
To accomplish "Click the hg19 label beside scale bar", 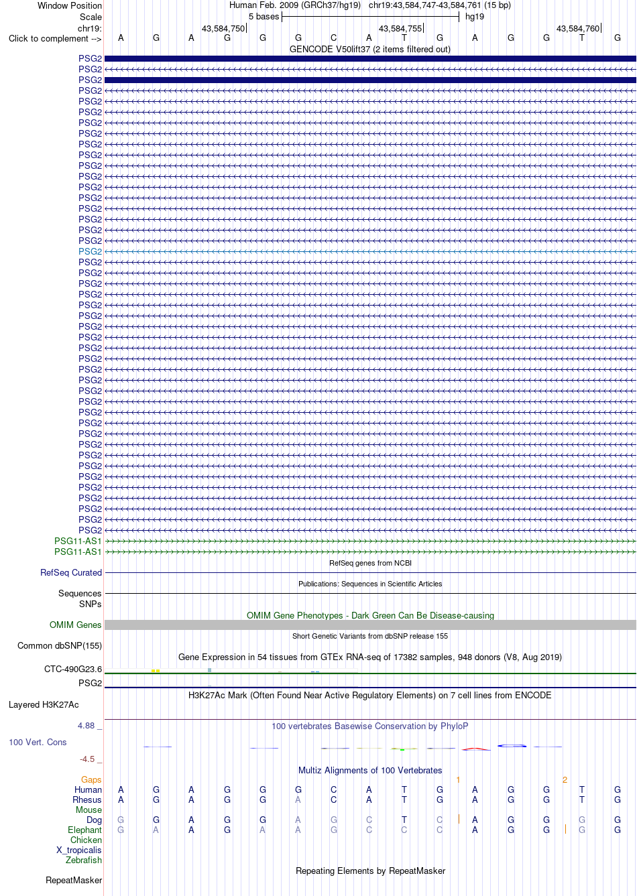I will (475, 17).
